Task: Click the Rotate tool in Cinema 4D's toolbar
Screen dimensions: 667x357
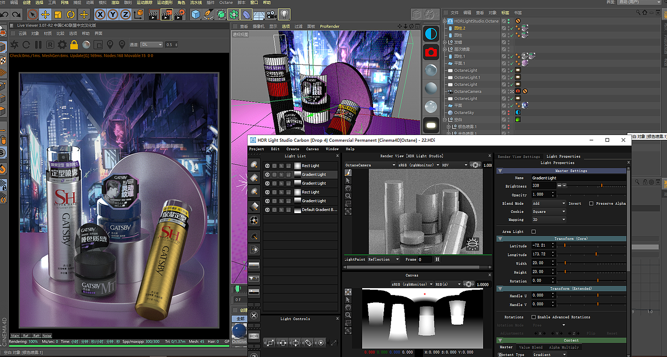Action: (70, 14)
